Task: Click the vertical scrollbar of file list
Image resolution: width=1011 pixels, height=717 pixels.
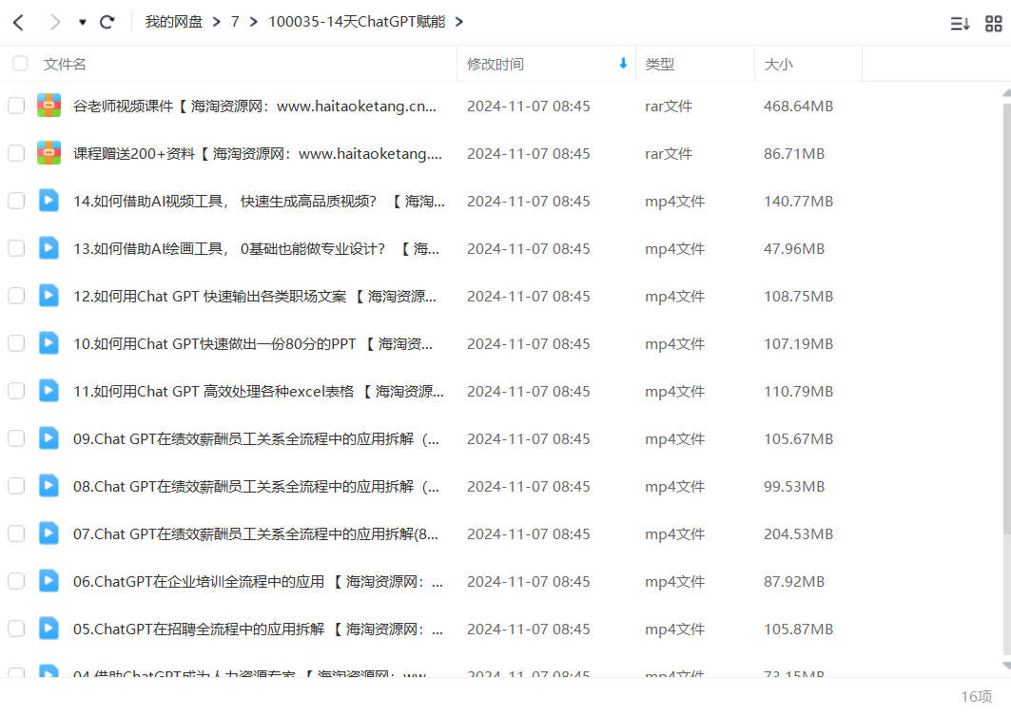Action: [1006, 320]
